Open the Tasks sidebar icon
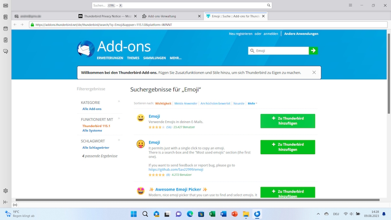The height and width of the screenshot is (220, 391). 5,40
